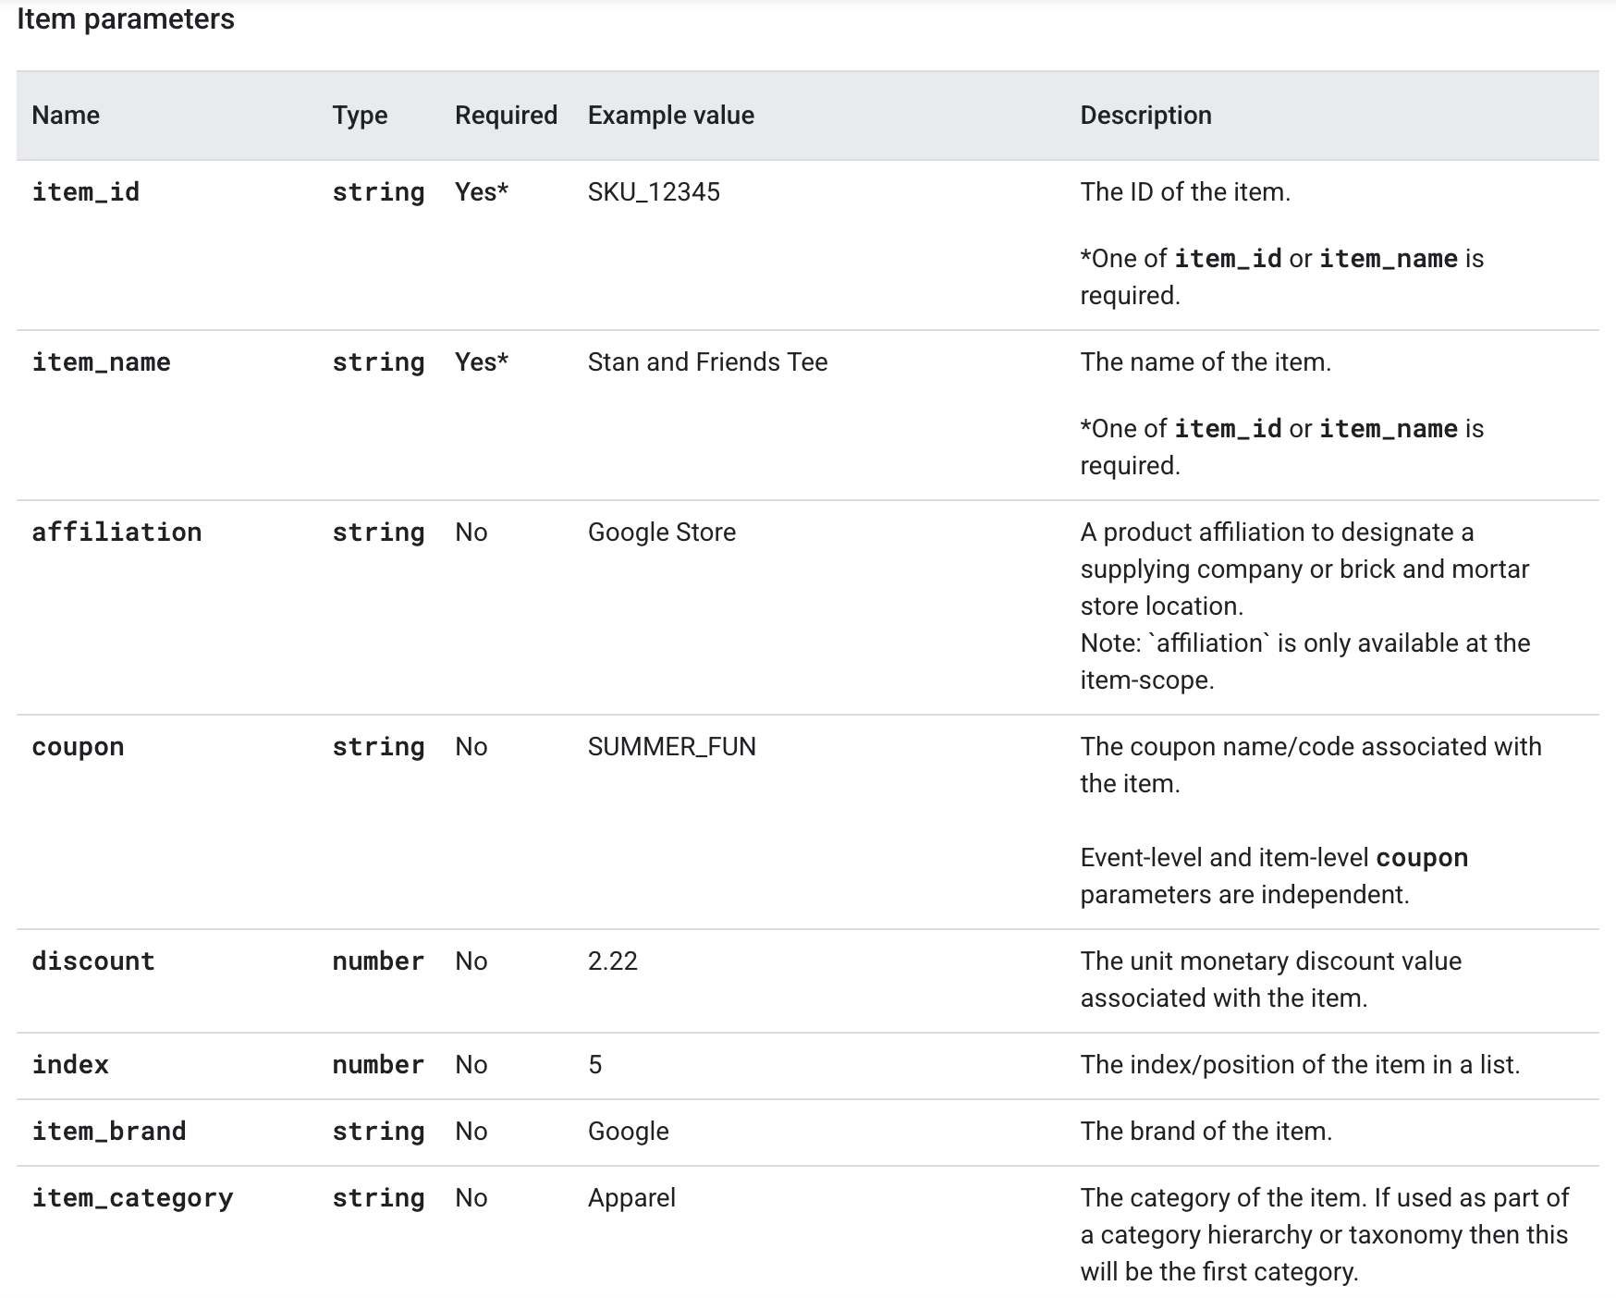
Task: Click the SUMMER_FUN example value
Action: point(672,746)
